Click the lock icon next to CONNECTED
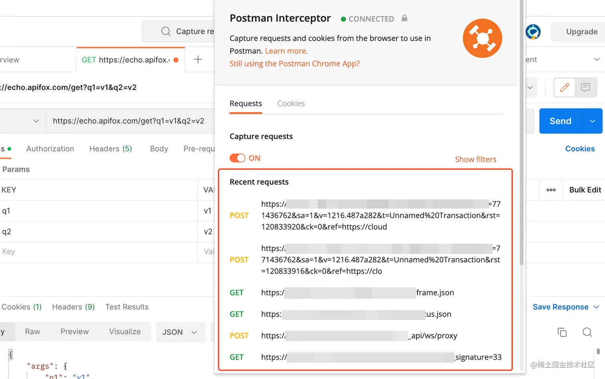Viewport: 605px width, 379px height. pyautogui.click(x=404, y=18)
